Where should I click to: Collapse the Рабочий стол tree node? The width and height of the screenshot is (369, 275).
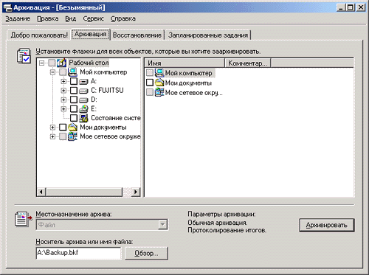coord(42,63)
